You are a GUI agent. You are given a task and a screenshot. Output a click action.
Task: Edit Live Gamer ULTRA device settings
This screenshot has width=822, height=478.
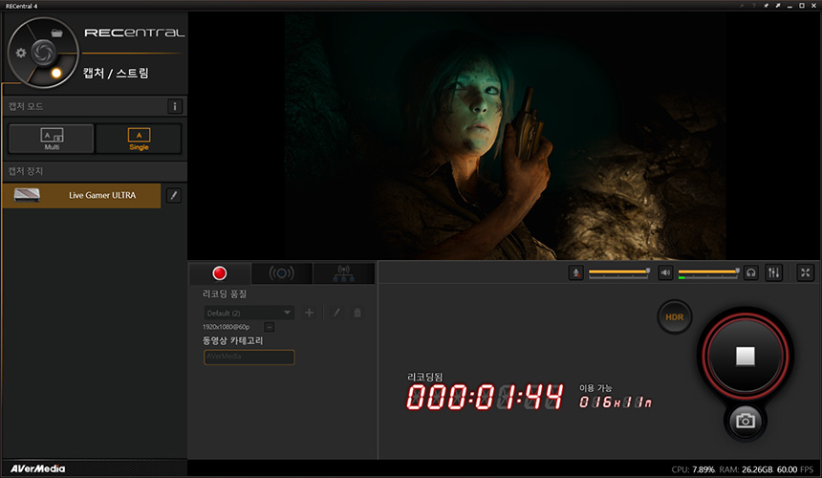[x=174, y=195]
